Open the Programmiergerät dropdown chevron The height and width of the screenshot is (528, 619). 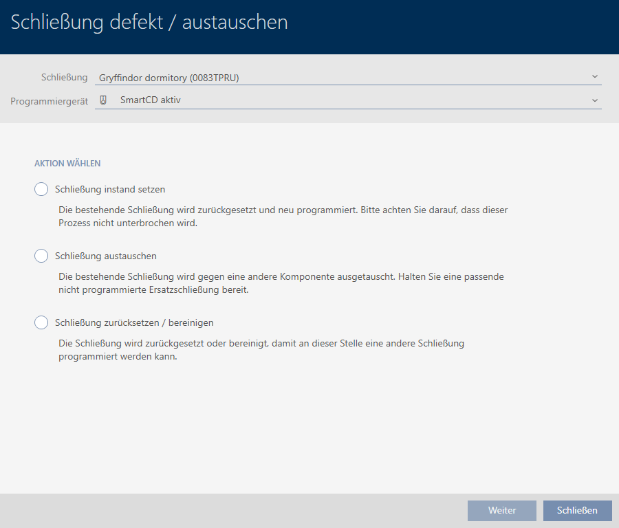tap(594, 100)
